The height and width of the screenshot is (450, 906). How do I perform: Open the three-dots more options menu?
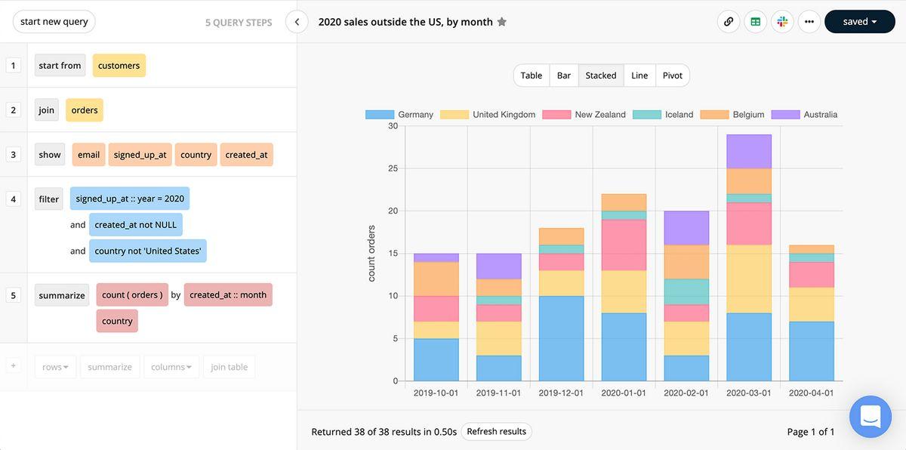[809, 22]
